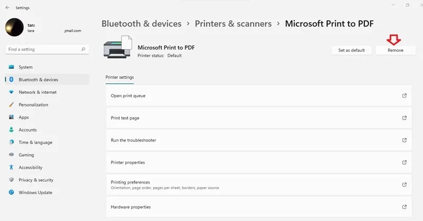The width and height of the screenshot is (423, 221).
Task: Open Accounts settings
Action: [x=47, y=129]
